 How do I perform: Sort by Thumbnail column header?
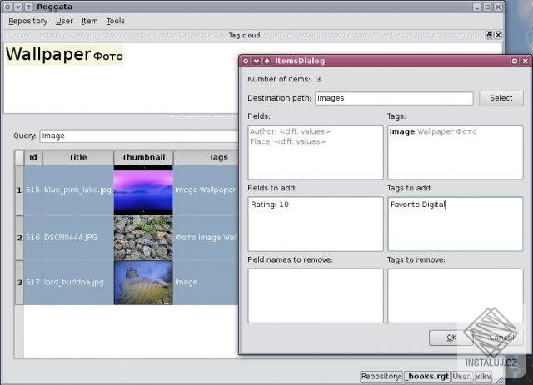tap(143, 157)
